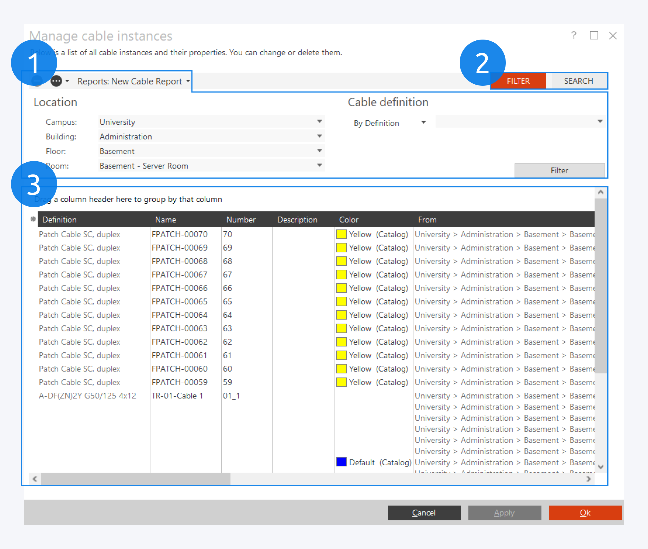The height and width of the screenshot is (549, 648).
Task: Click the help question mark icon
Action: click(x=574, y=35)
